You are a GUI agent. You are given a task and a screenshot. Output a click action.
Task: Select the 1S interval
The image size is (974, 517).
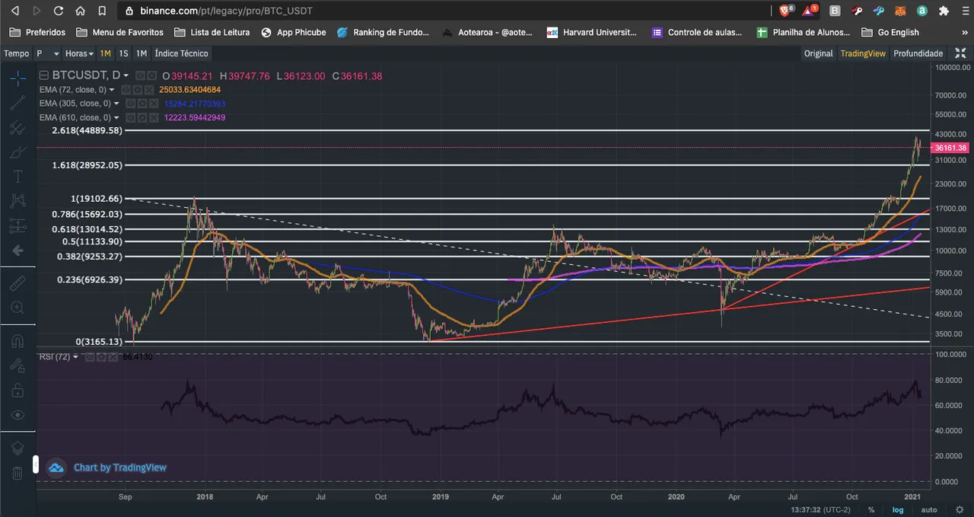pos(123,53)
